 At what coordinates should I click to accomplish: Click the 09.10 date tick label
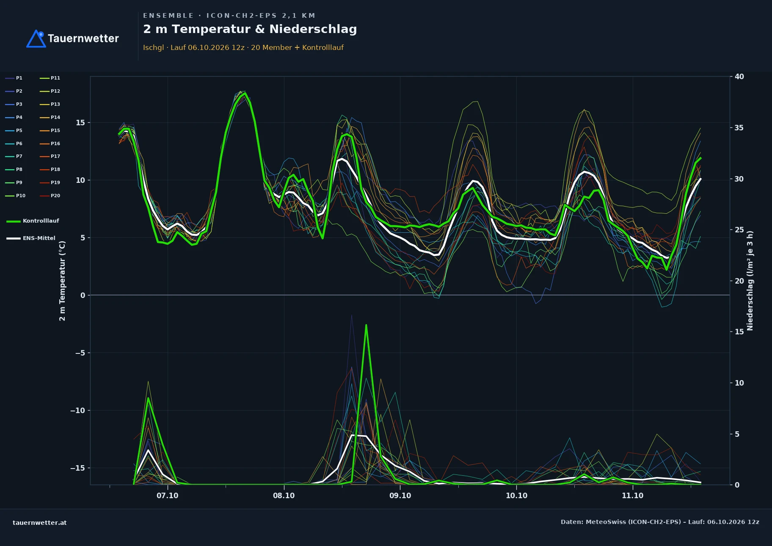click(400, 496)
